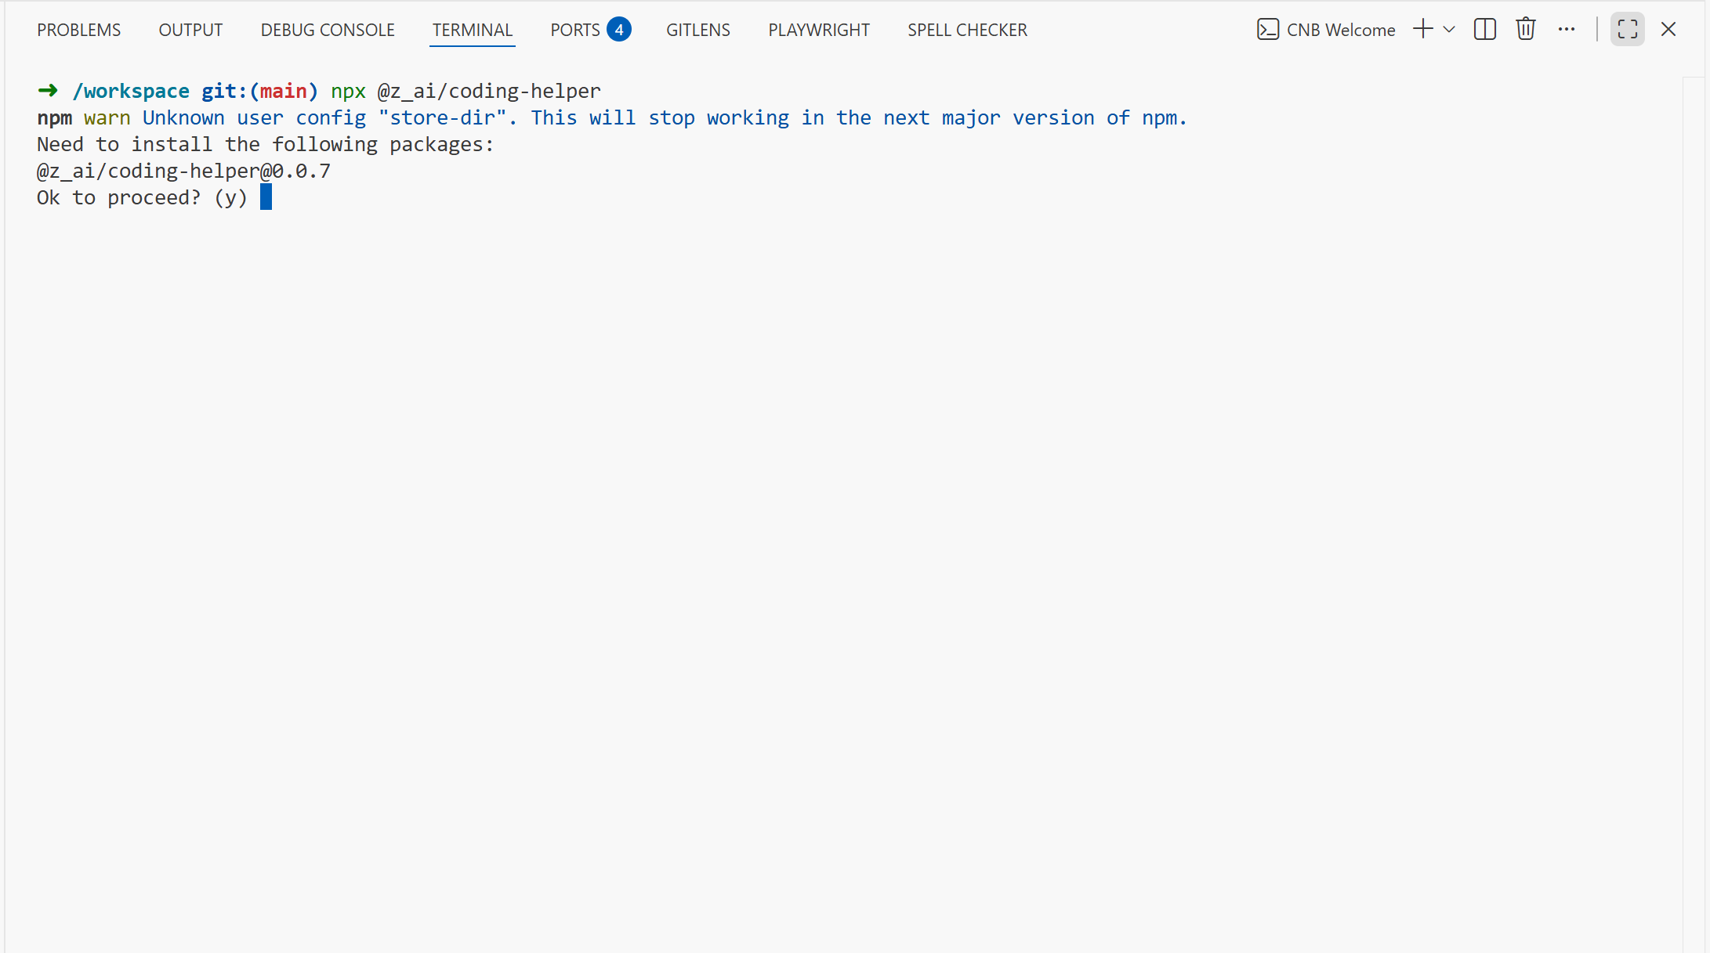Open the Problems panel tab

pyautogui.click(x=78, y=30)
